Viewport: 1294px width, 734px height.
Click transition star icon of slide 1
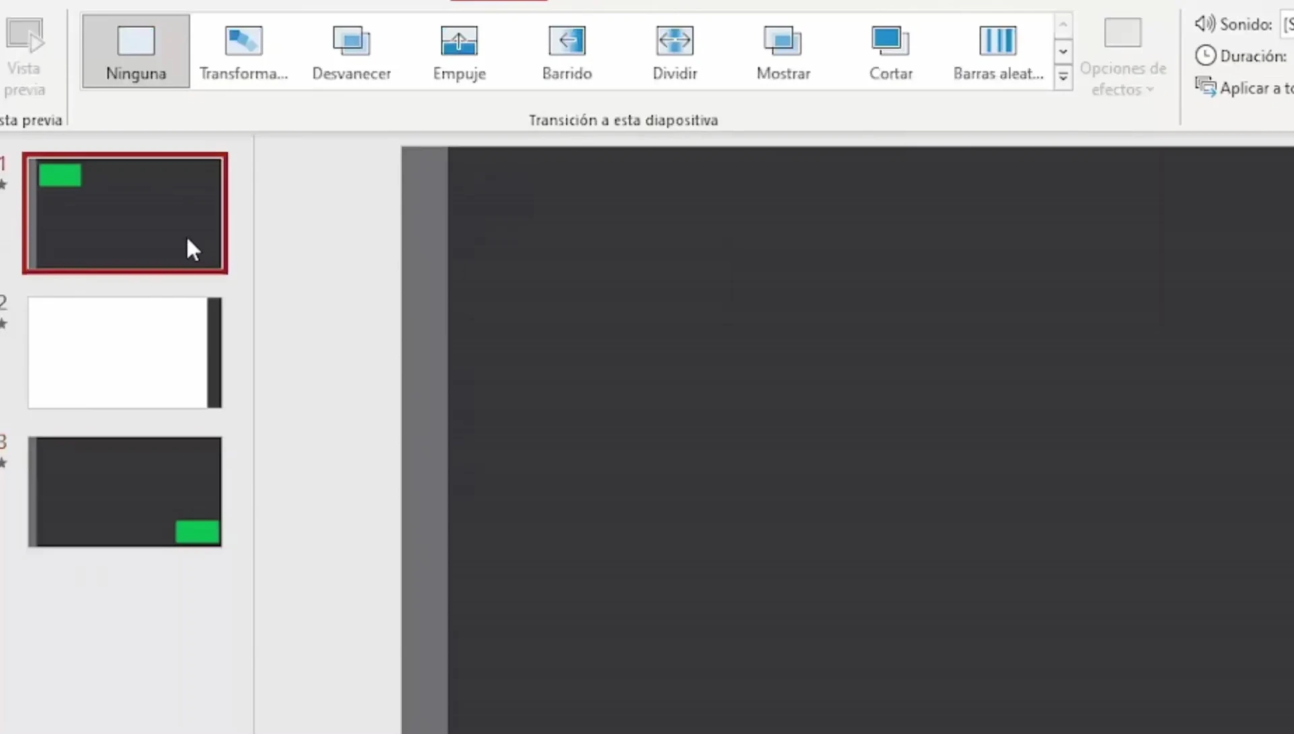click(x=3, y=185)
